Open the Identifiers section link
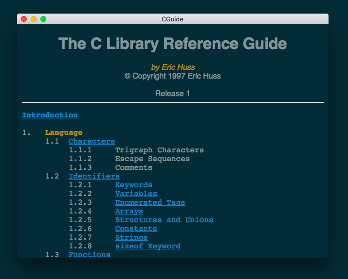The width and height of the screenshot is (348, 279). 94,176
